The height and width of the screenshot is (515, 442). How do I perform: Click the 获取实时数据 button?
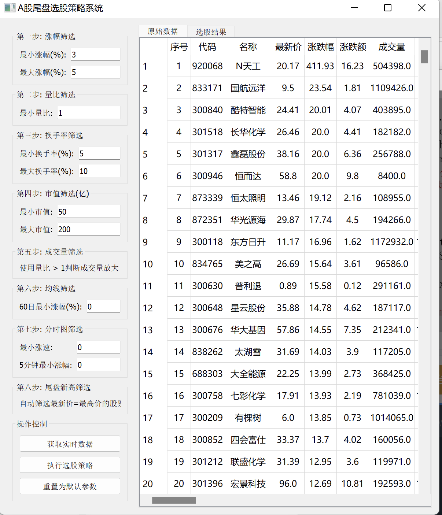pyautogui.click(x=70, y=444)
